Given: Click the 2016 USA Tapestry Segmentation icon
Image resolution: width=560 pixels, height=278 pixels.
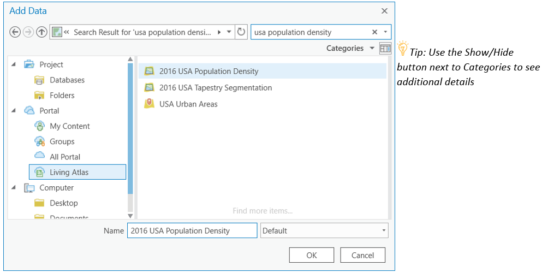Looking at the screenshot, I should (x=149, y=87).
